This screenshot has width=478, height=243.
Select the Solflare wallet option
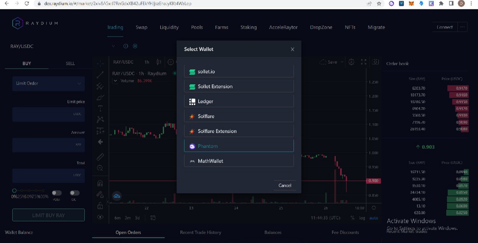pyautogui.click(x=239, y=116)
